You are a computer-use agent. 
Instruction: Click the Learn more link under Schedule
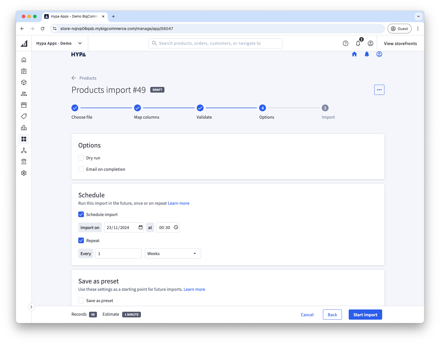point(178,203)
